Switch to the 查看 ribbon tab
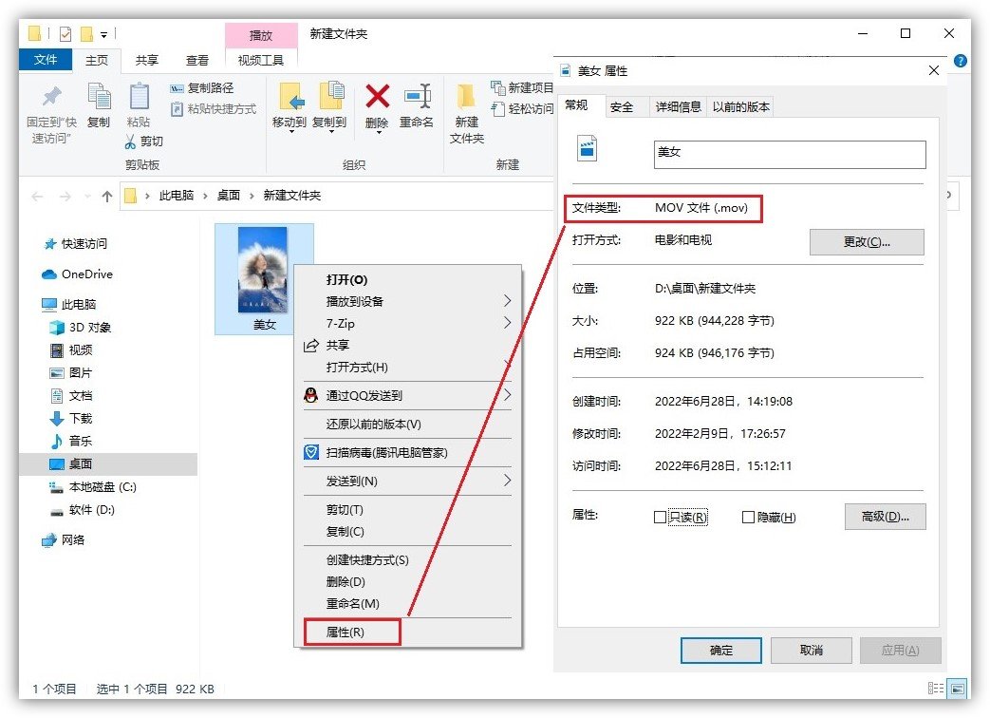Screen dimensions: 990x718 tap(196, 59)
